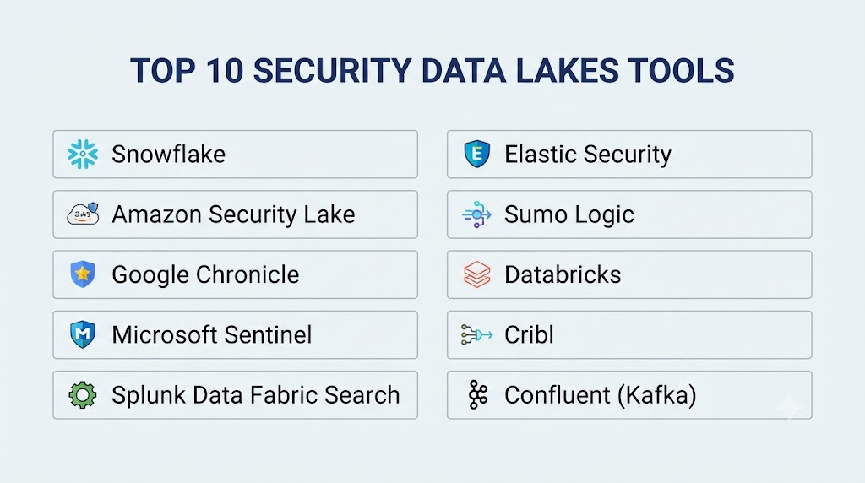Click the Confluent (Kafka) text
Image resolution: width=865 pixels, height=483 pixels.
pos(601,395)
